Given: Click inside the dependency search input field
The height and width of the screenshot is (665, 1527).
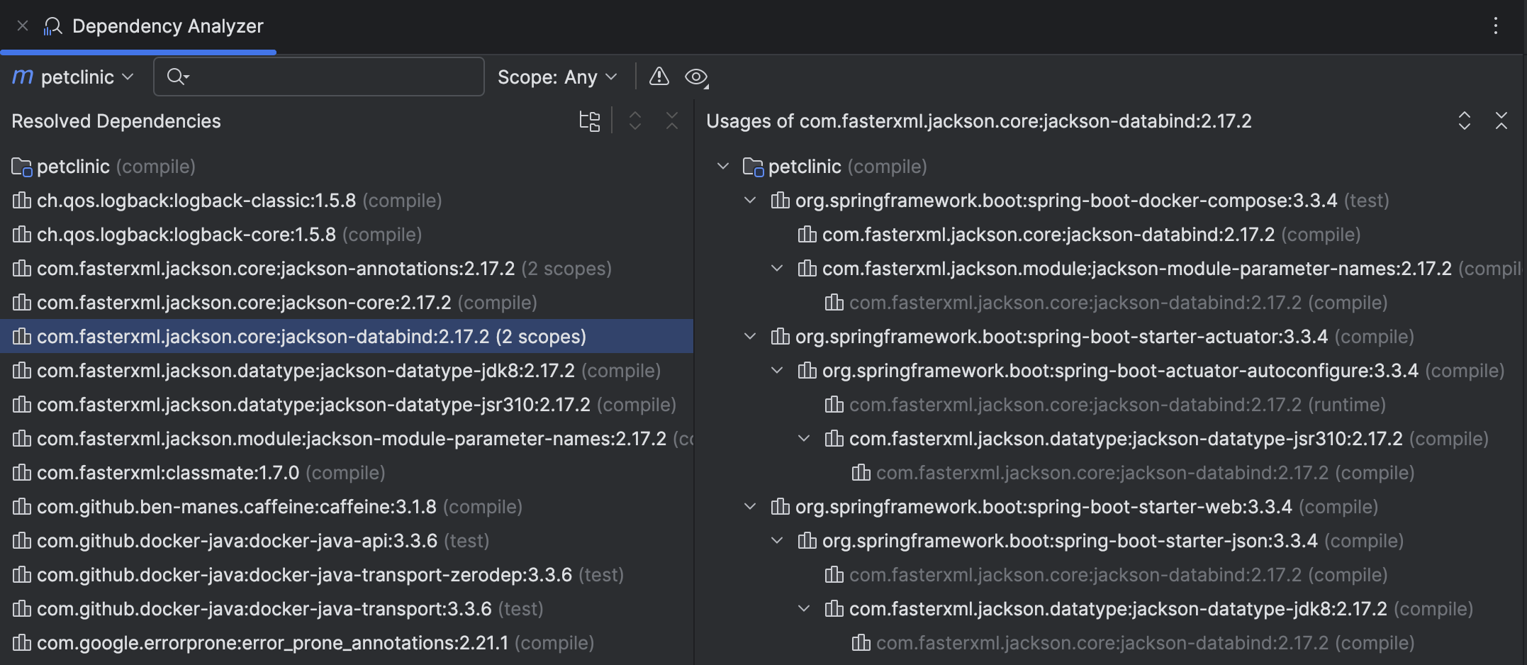Looking at the screenshot, I should (x=319, y=76).
